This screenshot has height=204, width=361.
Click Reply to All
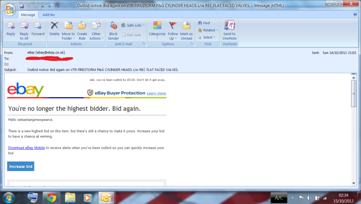click(24, 30)
